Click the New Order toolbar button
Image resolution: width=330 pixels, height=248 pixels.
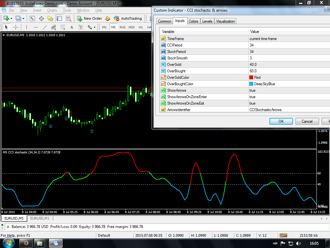(90, 18)
